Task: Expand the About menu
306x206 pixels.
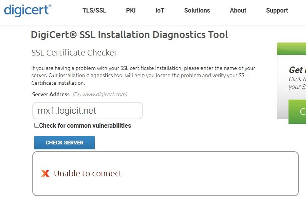Action: (x=238, y=11)
